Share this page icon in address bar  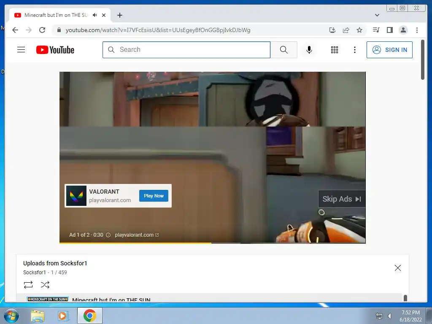click(346, 30)
